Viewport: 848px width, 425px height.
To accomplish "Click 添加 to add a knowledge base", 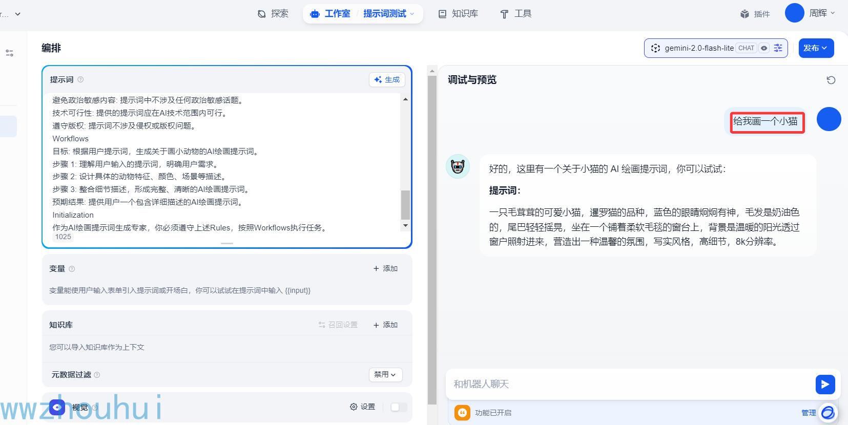I will [x=385, y=325].
